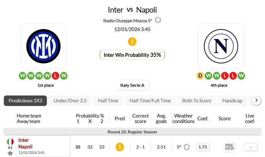Click the Italy flag icon

10,142
